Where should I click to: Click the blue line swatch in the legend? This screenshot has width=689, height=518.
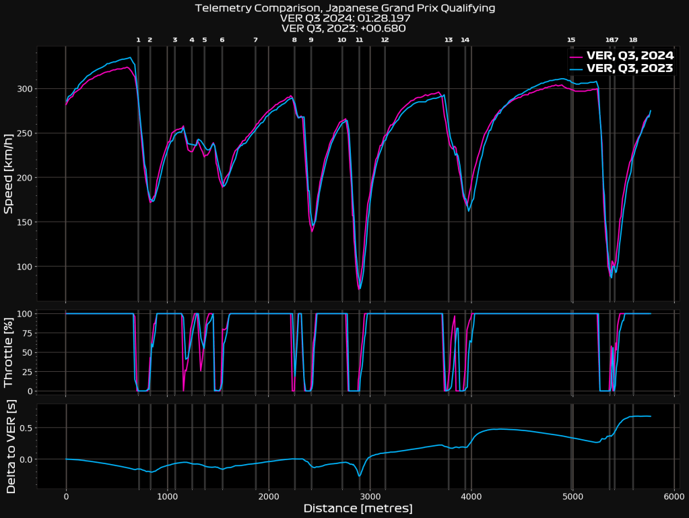pyautogui.click(x=577, y=69)
